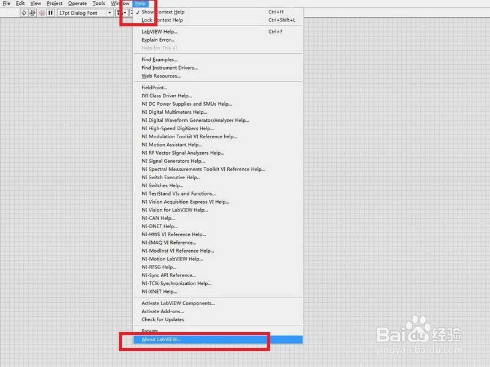Open NI Switches Help...

click(x=218, y=185)
